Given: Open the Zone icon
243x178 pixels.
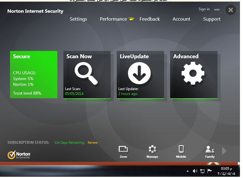Looking at the screenshot, I should [x=123, y=152].
